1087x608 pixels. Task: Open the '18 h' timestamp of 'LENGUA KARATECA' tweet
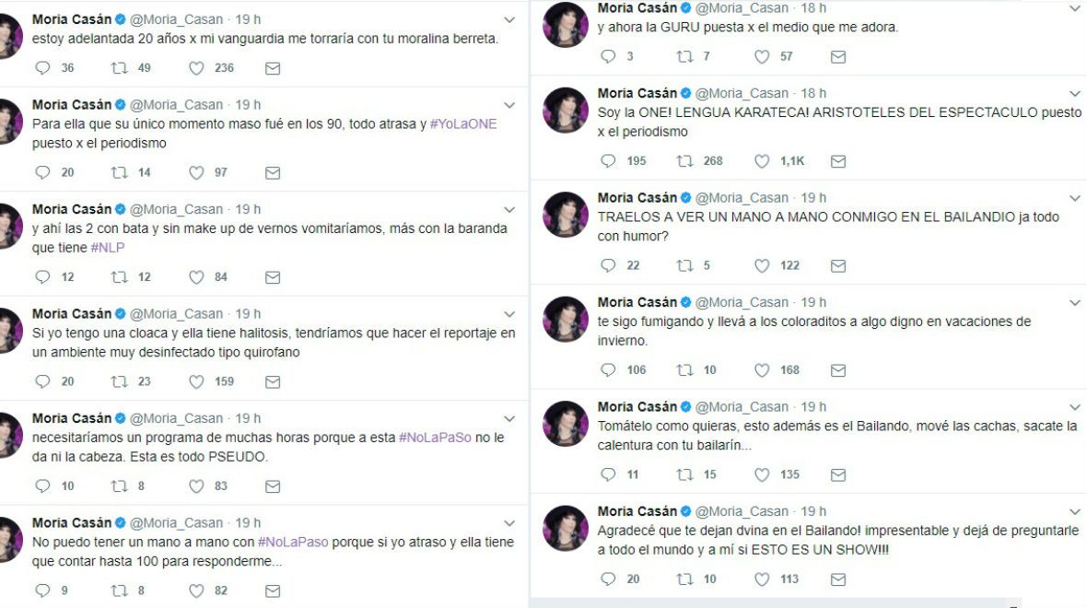(813, 93)
